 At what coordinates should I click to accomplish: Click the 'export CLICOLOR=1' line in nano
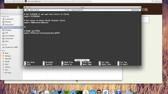click(x=32, y=16)
